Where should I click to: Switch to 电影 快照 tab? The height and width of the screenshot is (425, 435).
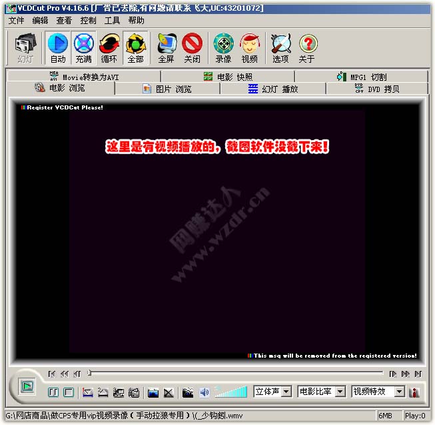click(x=228, y=77)
